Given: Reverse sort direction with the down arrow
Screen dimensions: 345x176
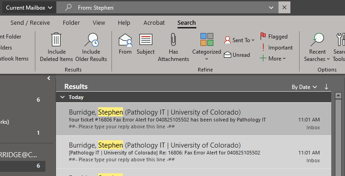Looking at the screenshot, I should pyautogui.click(x=326, y=87).
